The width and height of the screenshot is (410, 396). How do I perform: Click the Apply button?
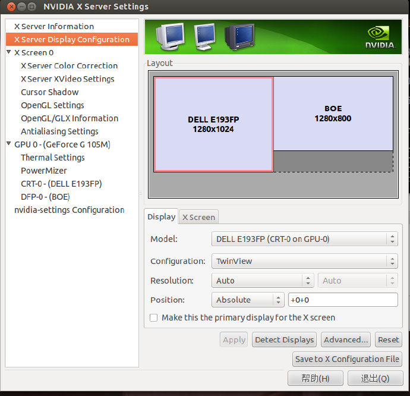coord(234,340)
